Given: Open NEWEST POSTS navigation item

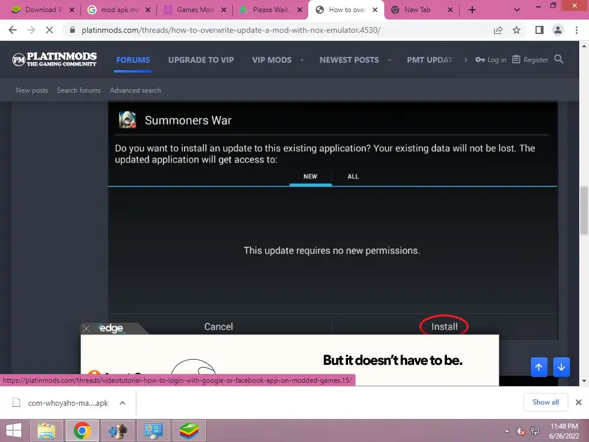Looking at the screenshot, I should pos(349,60).
